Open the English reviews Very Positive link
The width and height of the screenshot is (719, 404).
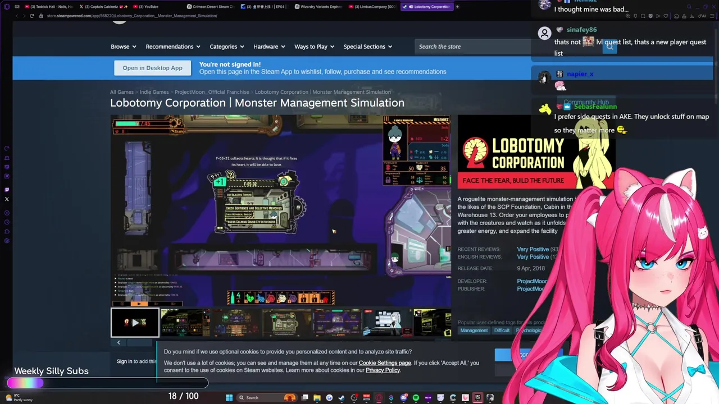coord(533,257)
